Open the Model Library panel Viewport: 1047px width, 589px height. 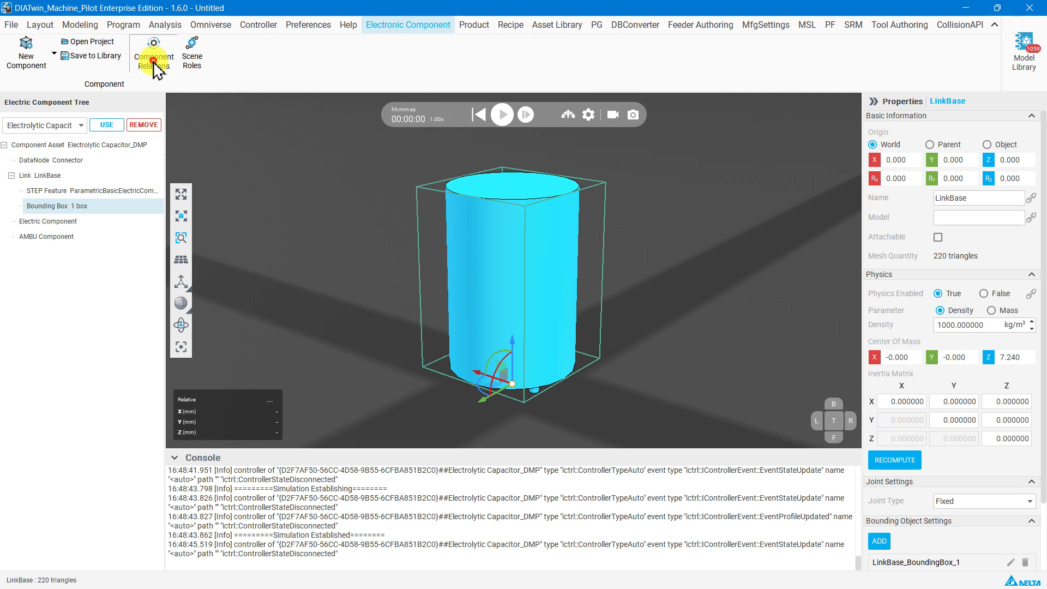tap(1024, 52)
